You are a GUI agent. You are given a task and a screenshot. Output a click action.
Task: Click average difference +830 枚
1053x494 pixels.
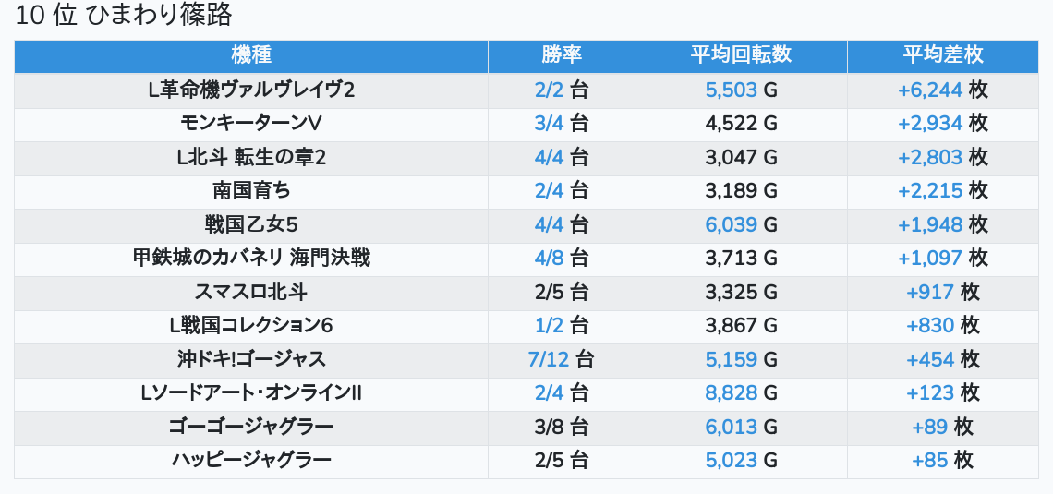(943, 326)
